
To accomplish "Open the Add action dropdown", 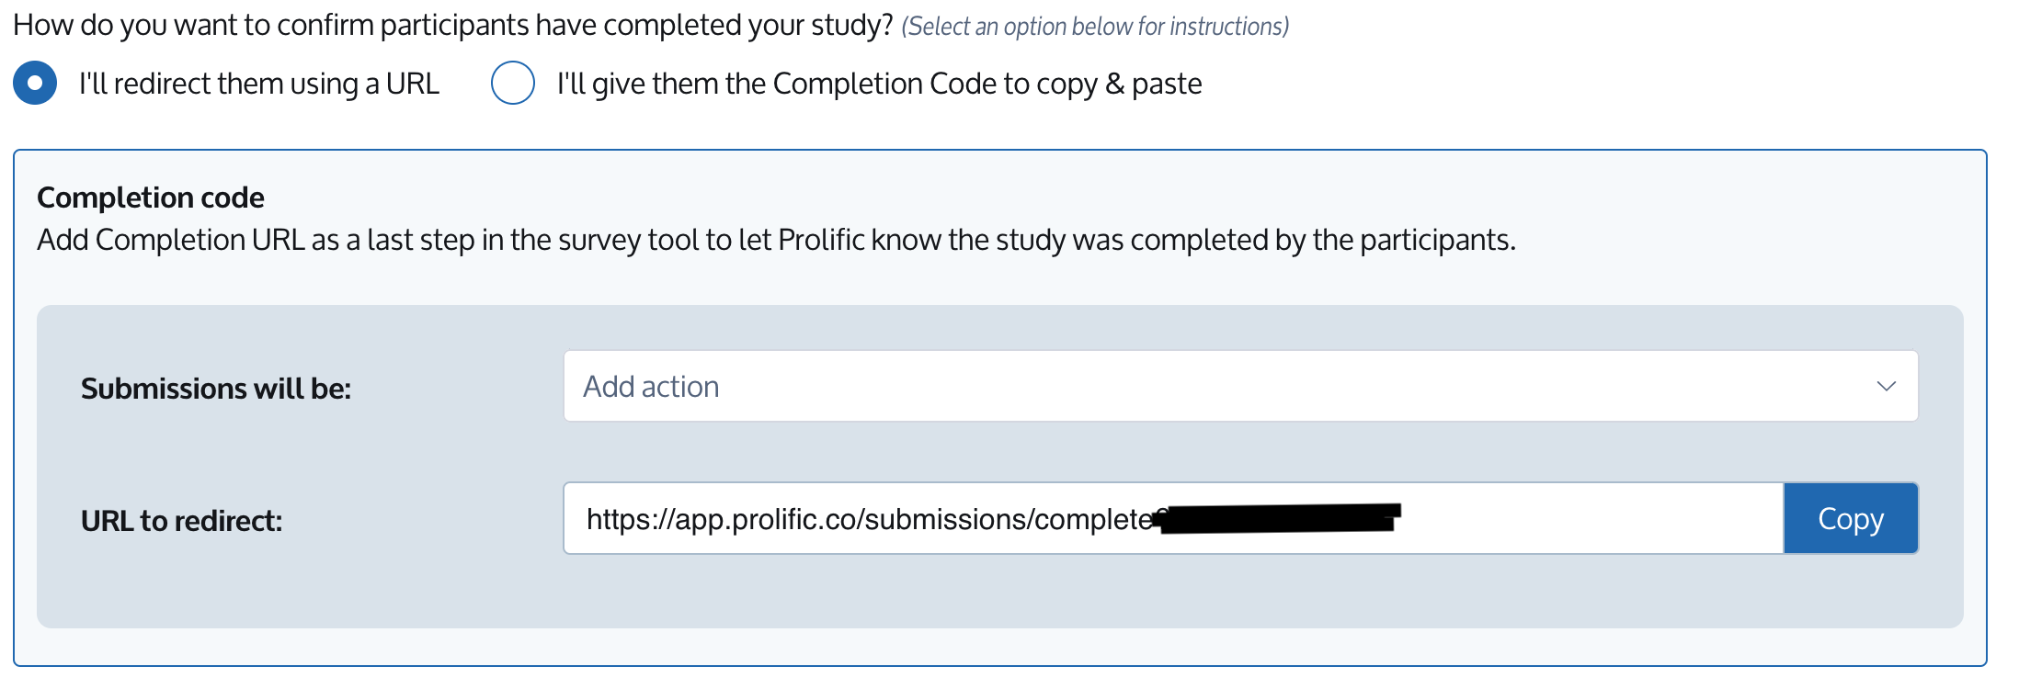I will 1240,386.
